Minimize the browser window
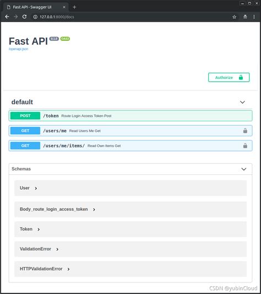Viewport: 261px width, 294px height. tap(242, 3)
